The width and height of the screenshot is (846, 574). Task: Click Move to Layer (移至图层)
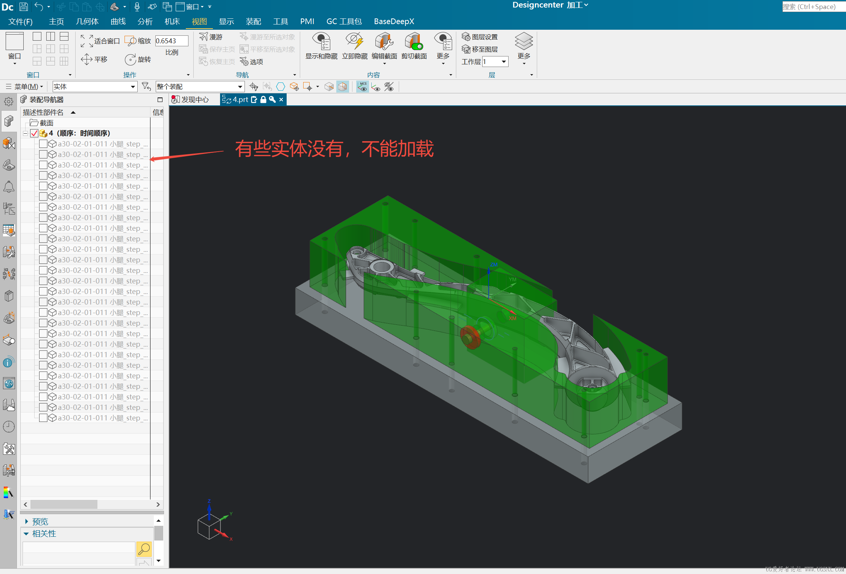(x=480, y=49)
